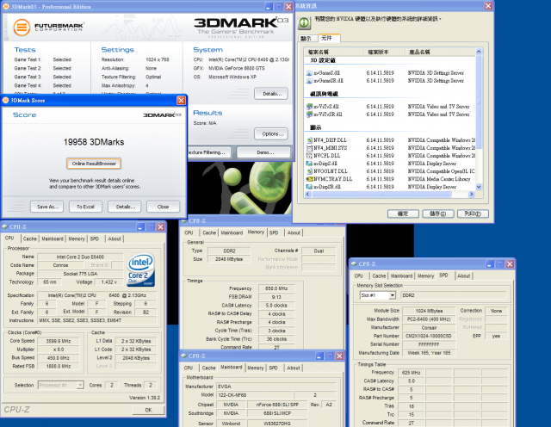Open SPD tab in CPU-Z Memory window
Screen dimensions: 551x427
(274, 233)
